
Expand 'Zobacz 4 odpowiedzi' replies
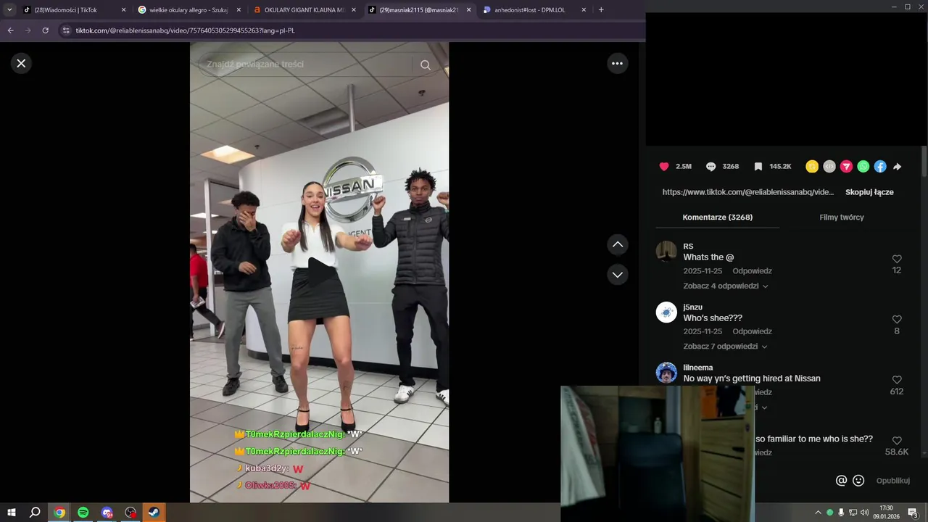(x=725, y=286)
